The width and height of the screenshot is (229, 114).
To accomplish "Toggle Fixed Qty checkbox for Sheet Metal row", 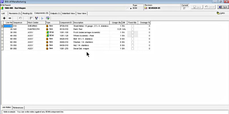I will point(132,26).
